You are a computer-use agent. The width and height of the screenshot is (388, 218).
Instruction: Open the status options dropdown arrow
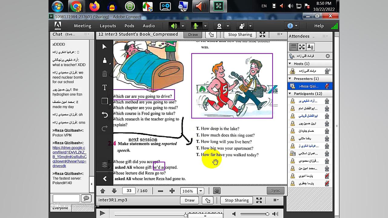250,26
